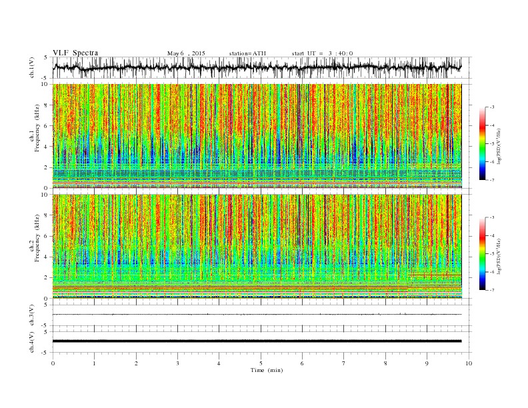Click the ch.2 spectrogram panel
The height and width of the screenshot is (408, 528).
[257, 247]
